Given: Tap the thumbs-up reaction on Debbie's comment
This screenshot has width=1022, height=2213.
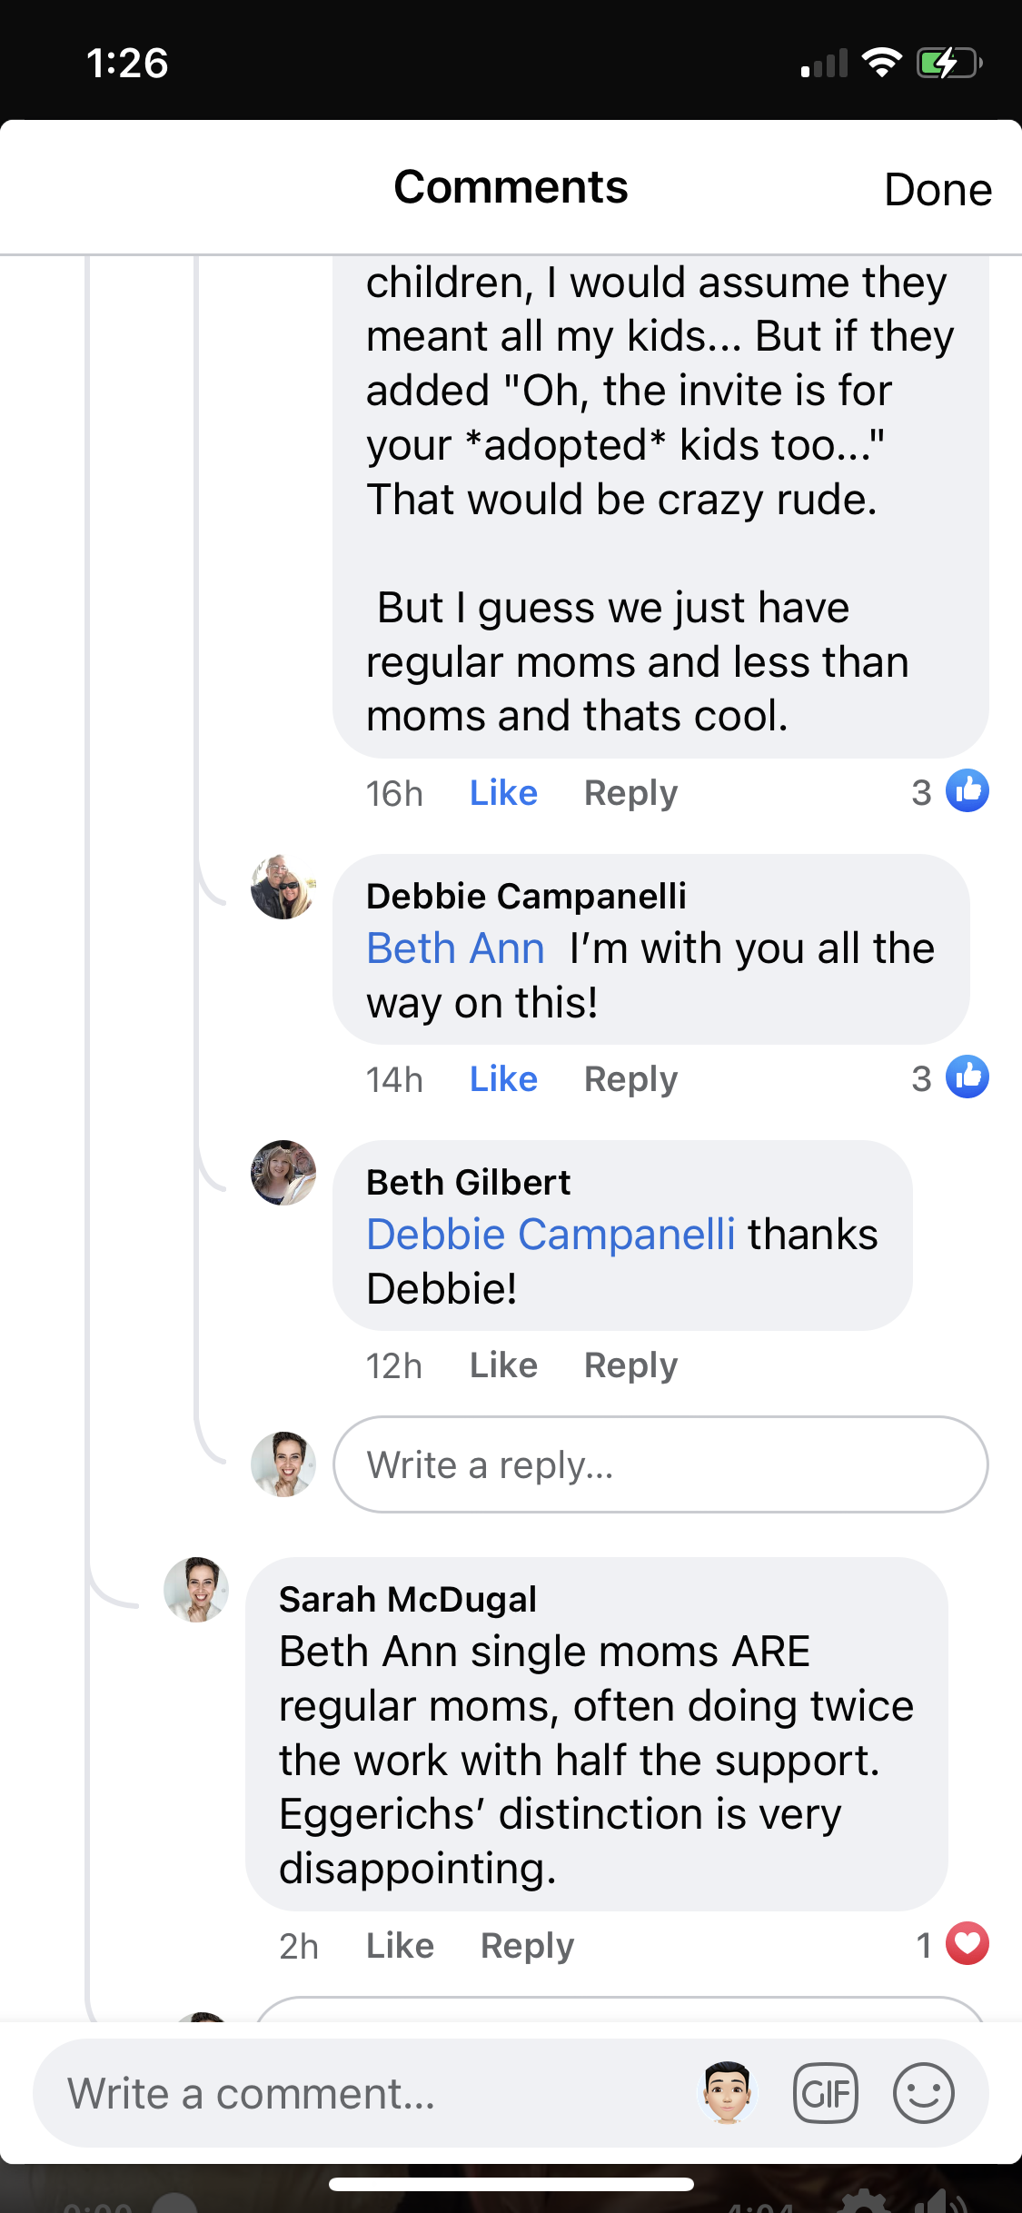Looking at the screenshot, I should tap(967, 1077).
